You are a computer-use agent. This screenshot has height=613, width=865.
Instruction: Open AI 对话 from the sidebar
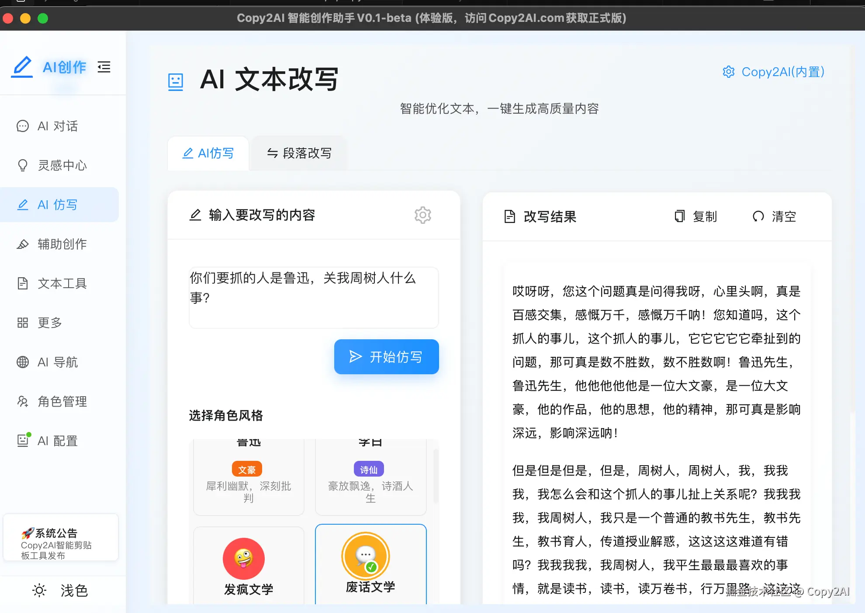coord(57,126)
